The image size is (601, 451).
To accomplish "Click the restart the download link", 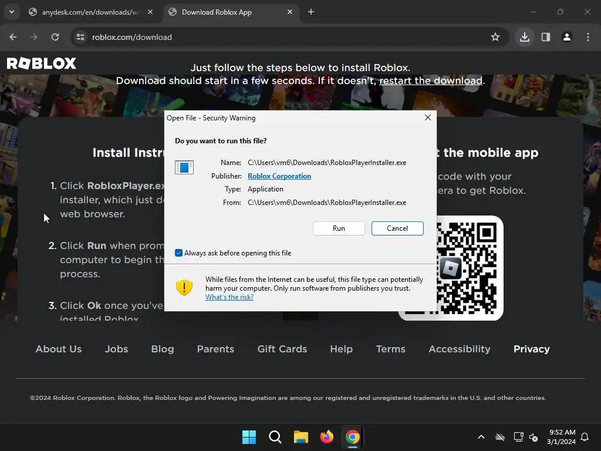I will coord(430,80).
